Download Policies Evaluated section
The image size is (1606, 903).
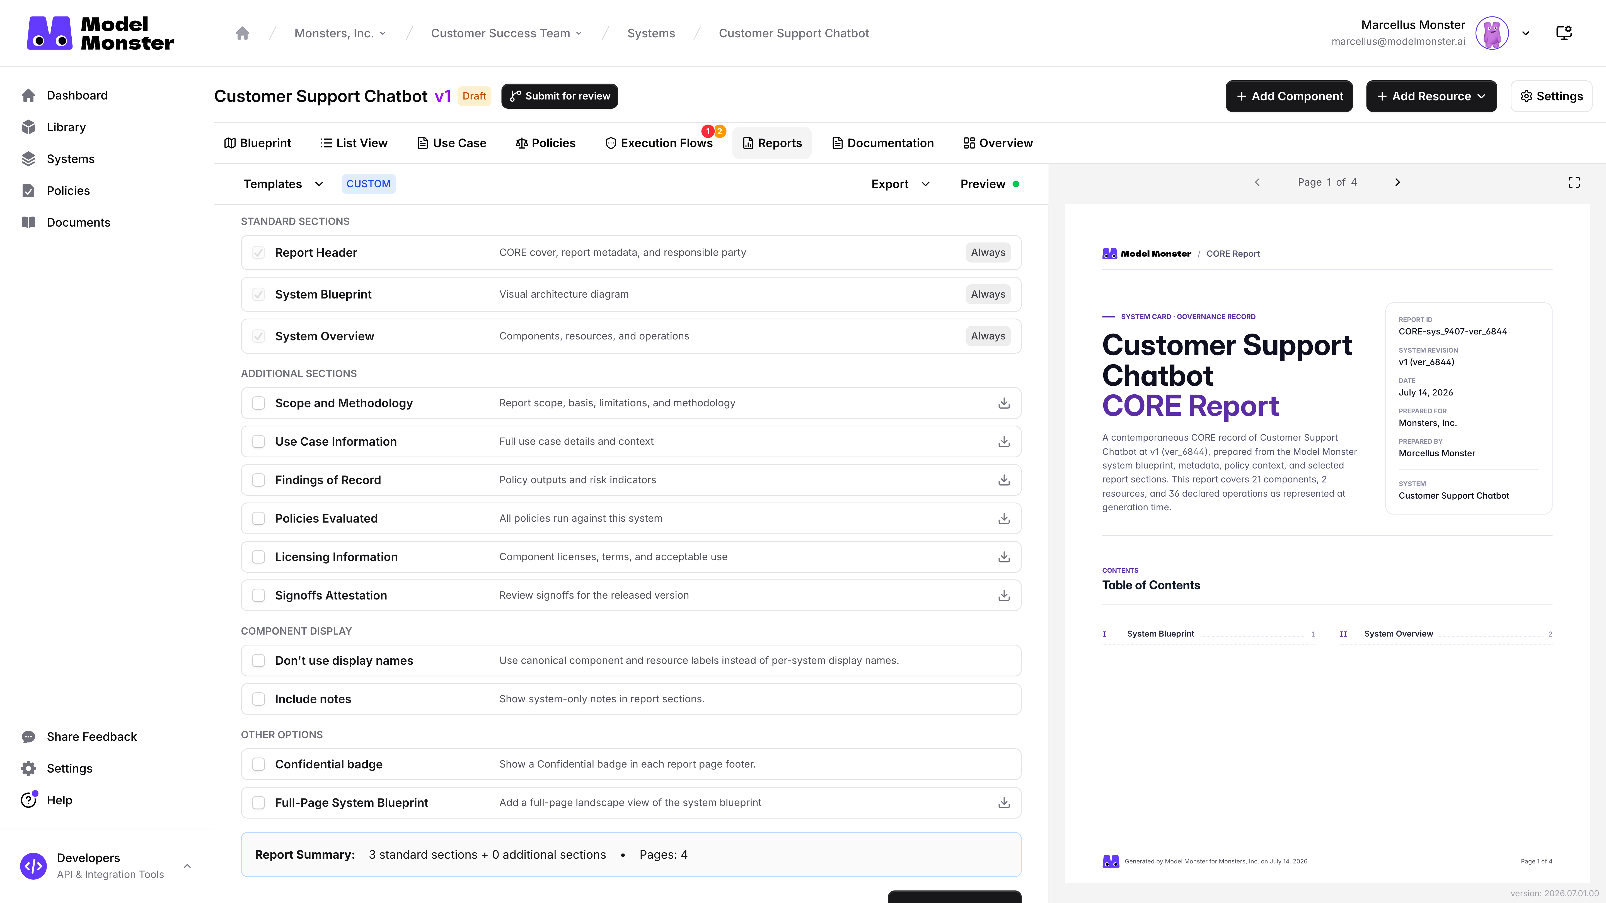[x=1004, y=518]
